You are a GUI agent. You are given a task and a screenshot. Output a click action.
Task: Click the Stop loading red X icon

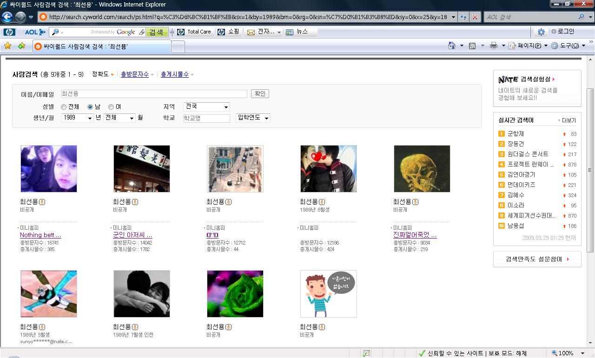point(475,17)
